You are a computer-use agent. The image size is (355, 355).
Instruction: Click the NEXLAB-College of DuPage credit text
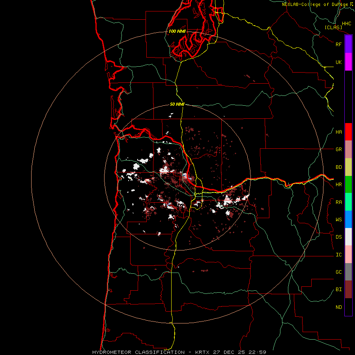(315, 4)
